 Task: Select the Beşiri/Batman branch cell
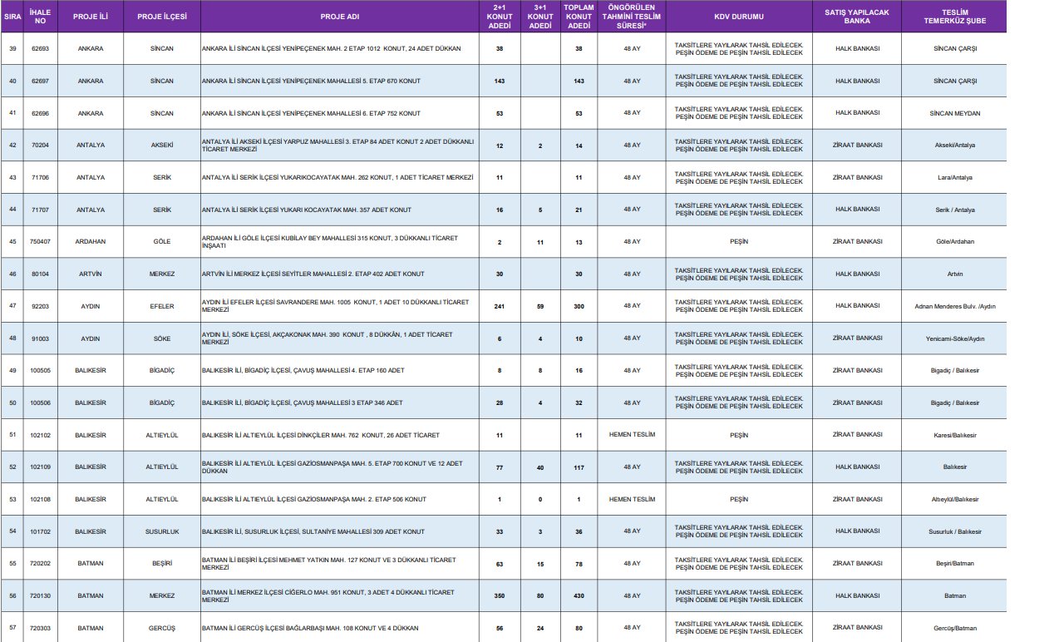[955, 564]
